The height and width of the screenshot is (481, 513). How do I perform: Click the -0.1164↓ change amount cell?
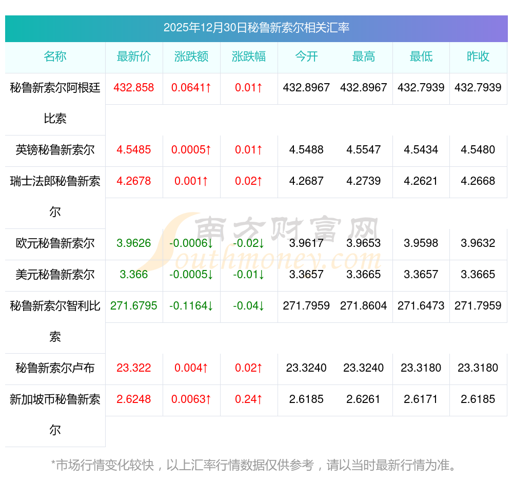pos(191,306)
